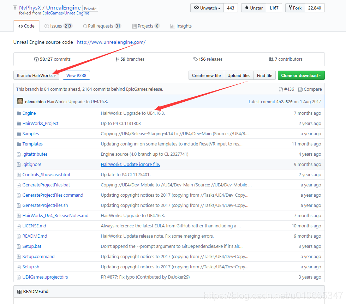The height and width of the screenshot is (304, 346).
Task: Open the README.md file link
Action: pos(35,236)
